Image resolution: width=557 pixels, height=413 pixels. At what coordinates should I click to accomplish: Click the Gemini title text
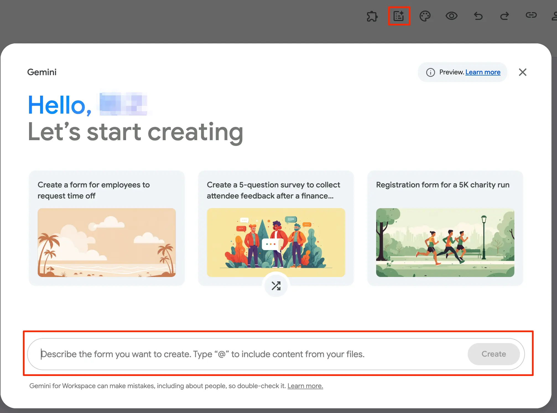[x=42, y=72]
